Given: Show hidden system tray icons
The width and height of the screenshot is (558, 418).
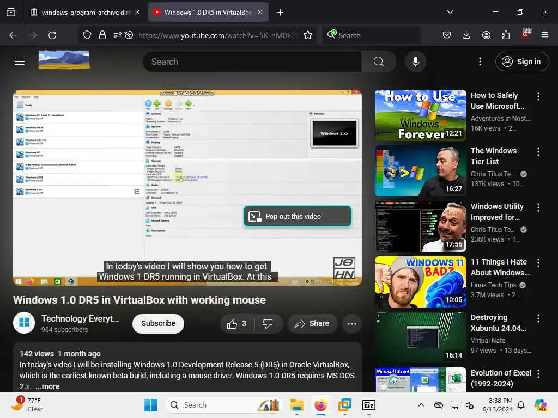Looking at the screenshot, I should pos(421,405).
